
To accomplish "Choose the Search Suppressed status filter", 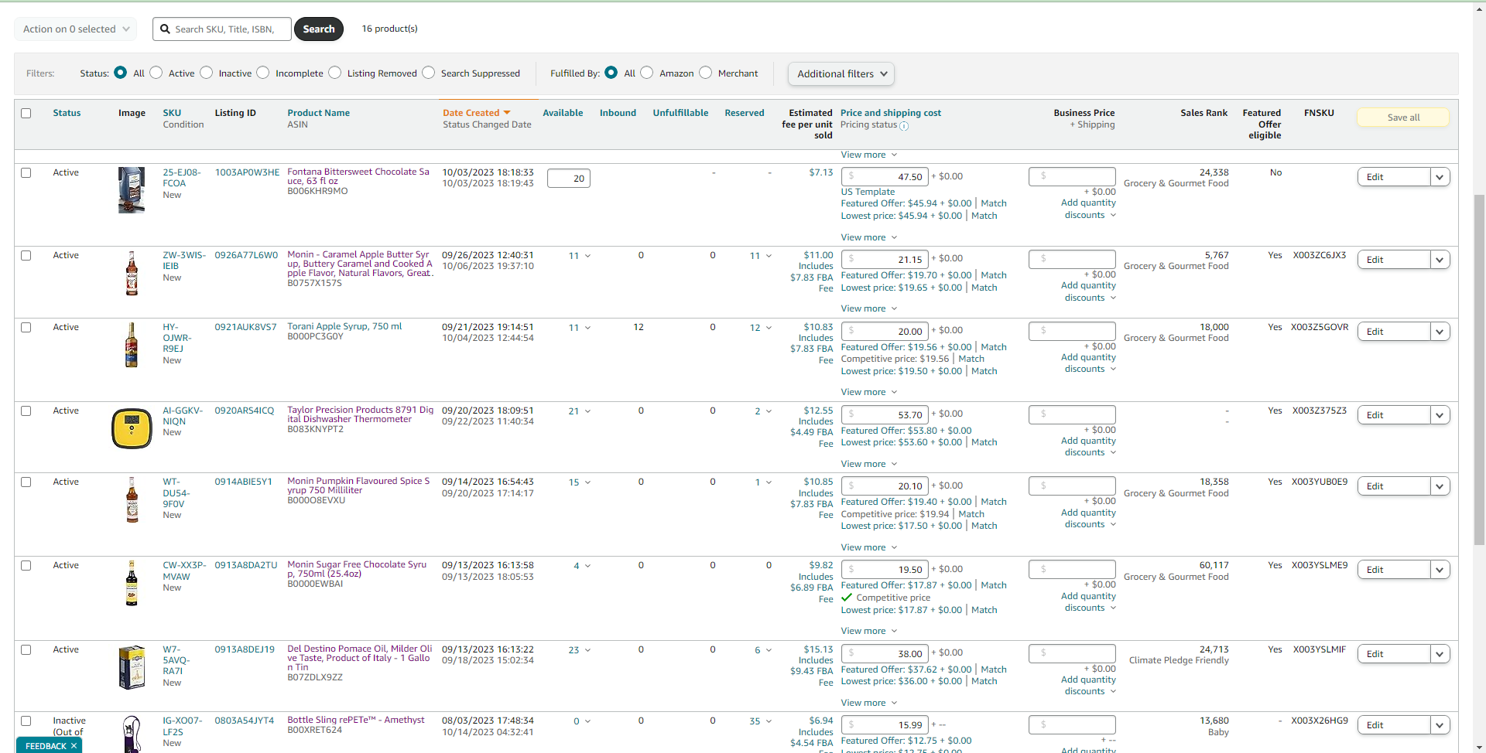I will (429, 73).
